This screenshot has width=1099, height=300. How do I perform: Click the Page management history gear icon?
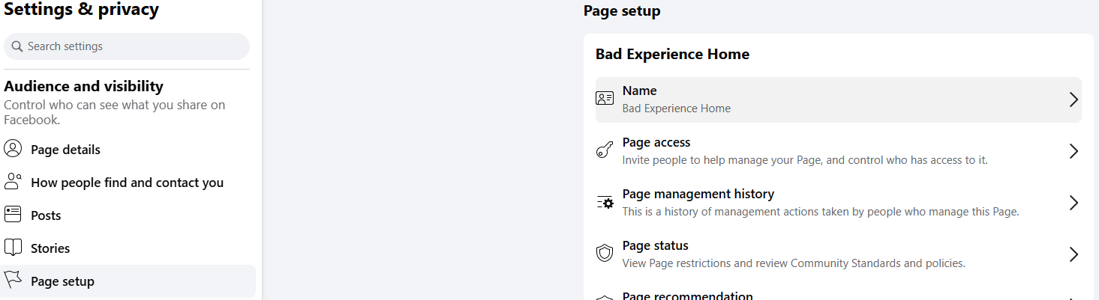(x=605, y=203)
